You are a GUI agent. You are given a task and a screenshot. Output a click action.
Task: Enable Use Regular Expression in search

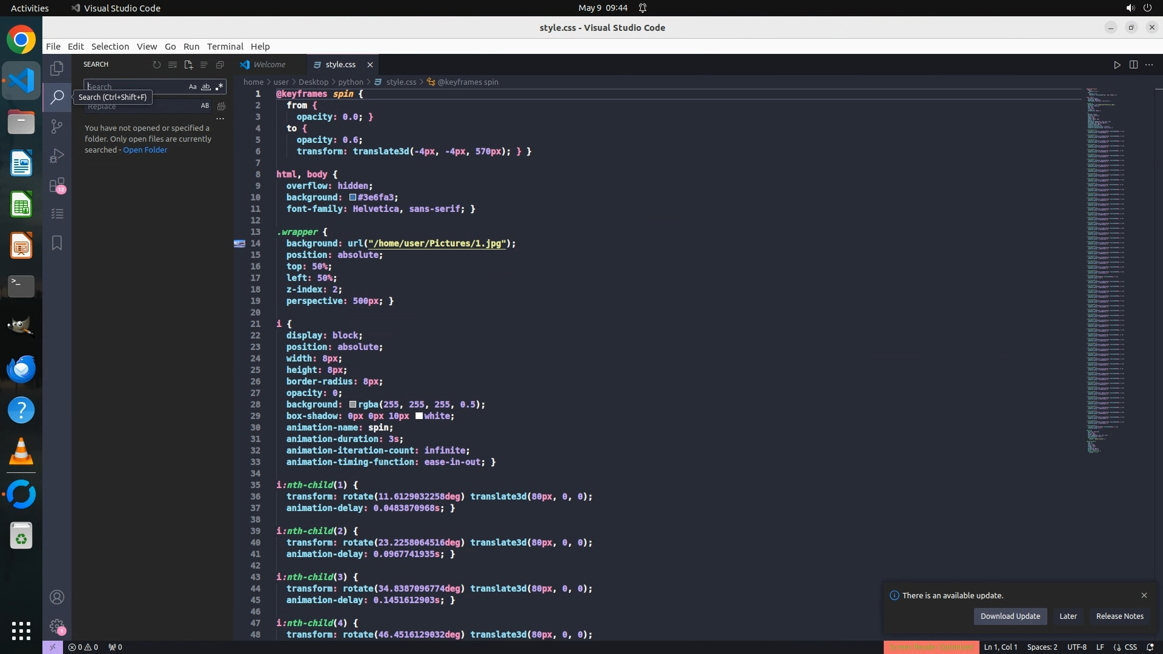pos(219,87)
